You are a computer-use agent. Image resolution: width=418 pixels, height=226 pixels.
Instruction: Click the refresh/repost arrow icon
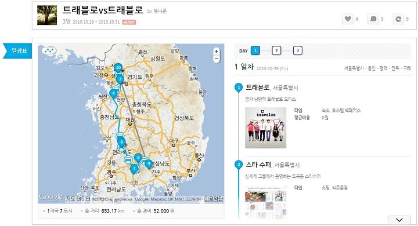point(398,19)
